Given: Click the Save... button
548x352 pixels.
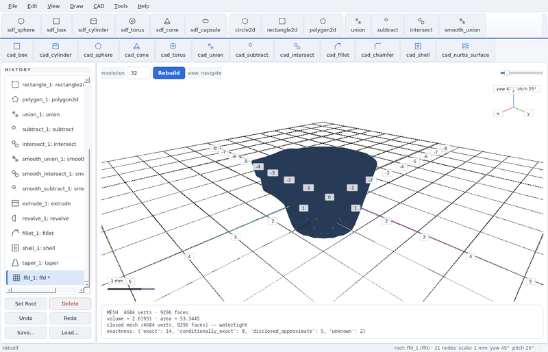Looking at the screenshot, I should (25, 332).
